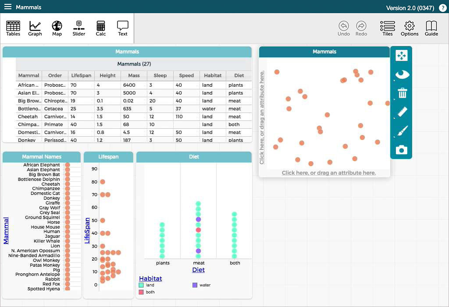Toggle the eye hide/show menu on graph

pyautogui.click(x=401, y=74)
